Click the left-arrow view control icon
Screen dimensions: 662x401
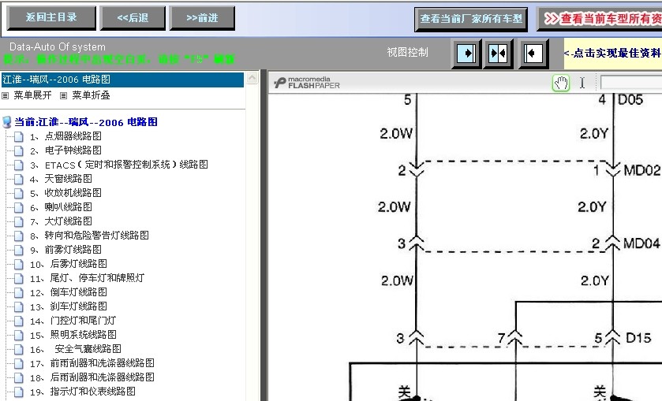(533, 53)
